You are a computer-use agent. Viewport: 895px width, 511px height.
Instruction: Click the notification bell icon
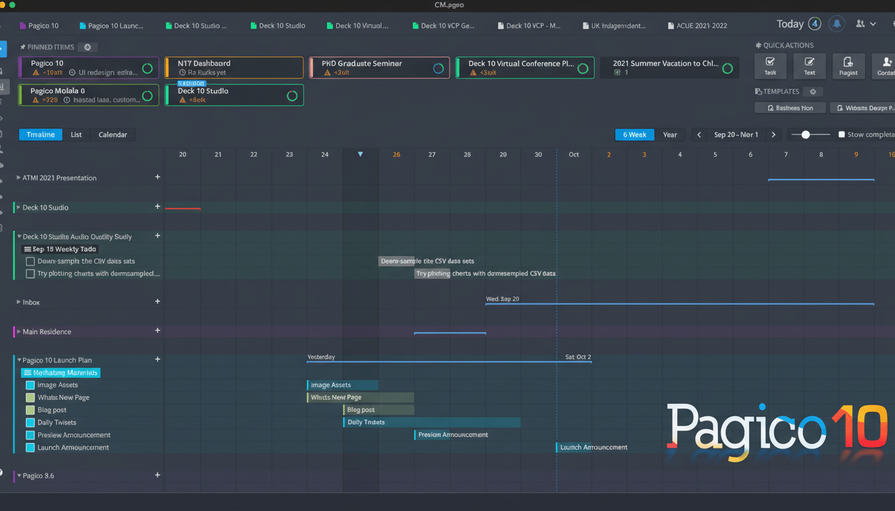coord(836,23)
